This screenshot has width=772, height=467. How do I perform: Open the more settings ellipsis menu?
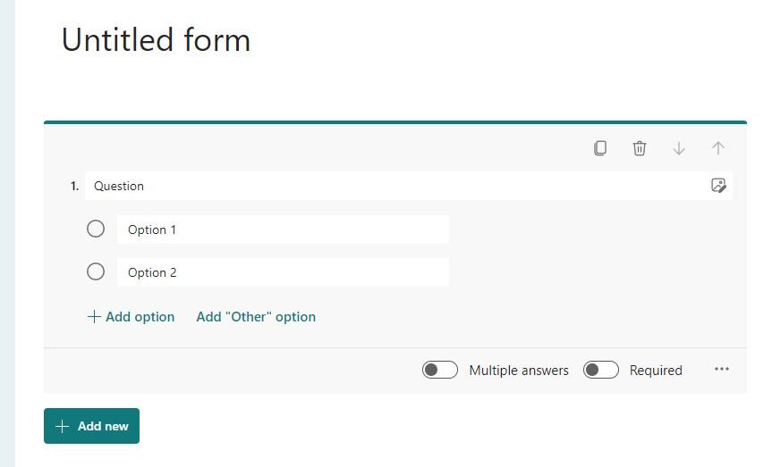click(722, 370)
